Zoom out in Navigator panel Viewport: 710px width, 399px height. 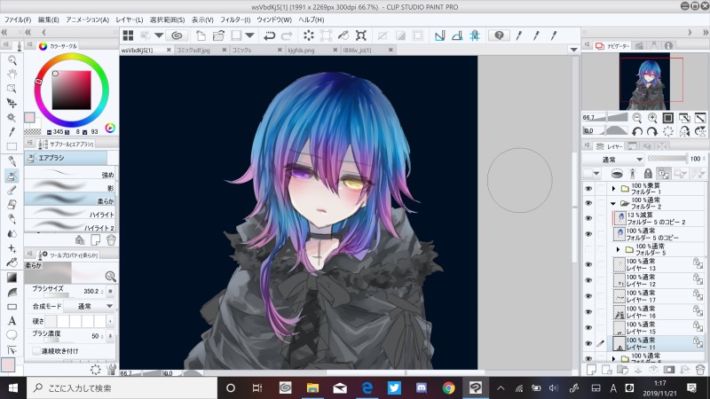636,118
